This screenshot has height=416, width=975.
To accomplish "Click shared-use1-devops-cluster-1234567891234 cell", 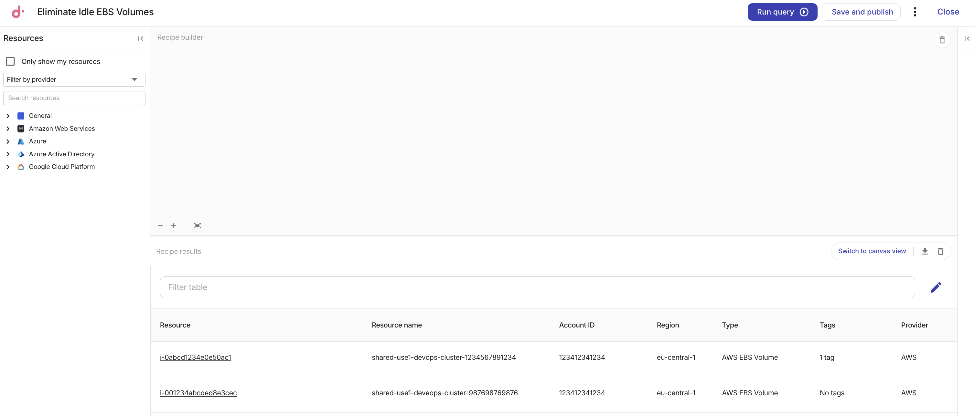I will click(444, 358).
